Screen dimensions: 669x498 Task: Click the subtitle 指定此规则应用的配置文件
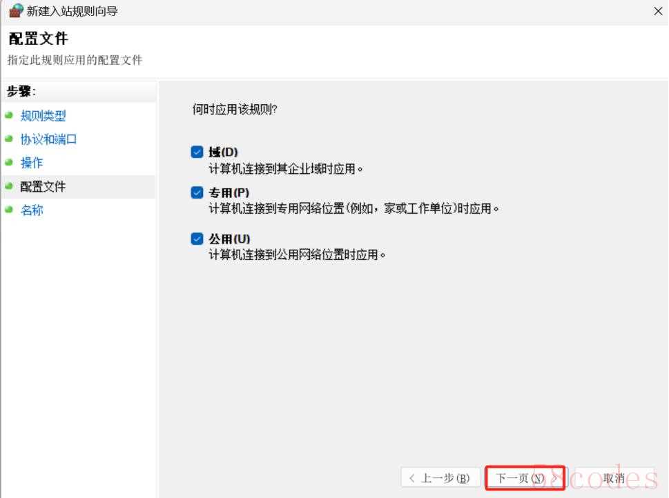tap(75, 60)
